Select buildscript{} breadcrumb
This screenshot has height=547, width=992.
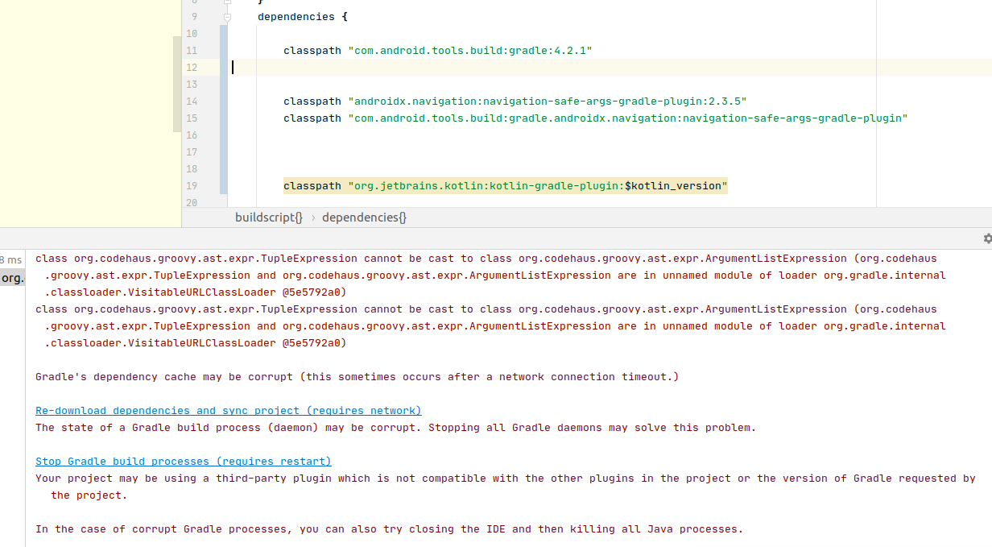coord(269,218)
